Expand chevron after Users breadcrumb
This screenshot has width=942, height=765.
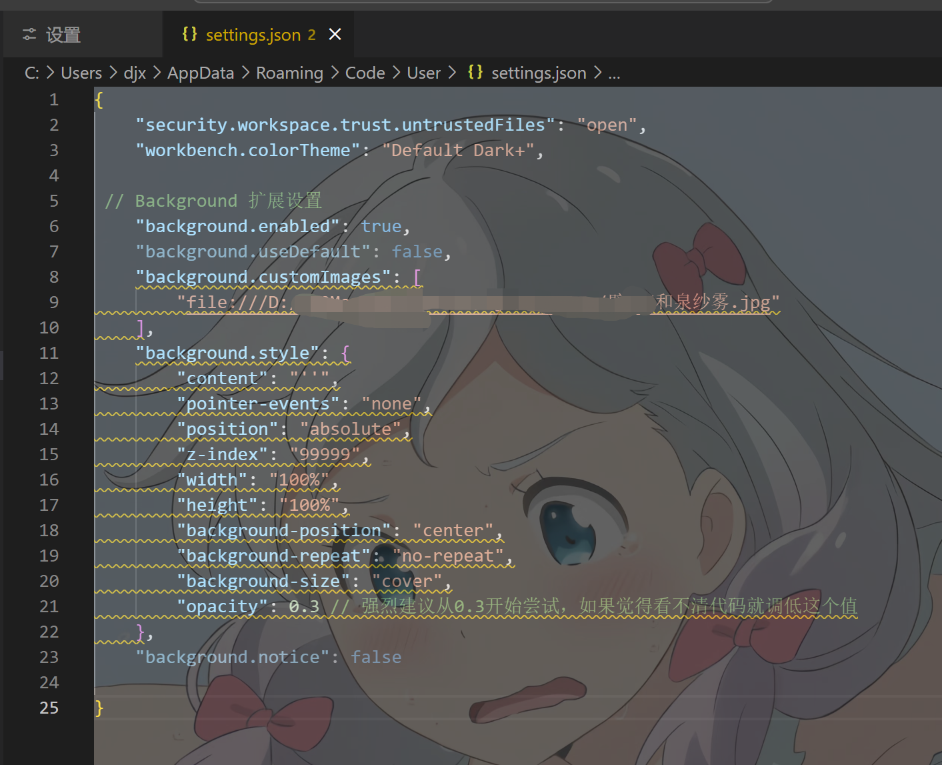coord(113,73)
